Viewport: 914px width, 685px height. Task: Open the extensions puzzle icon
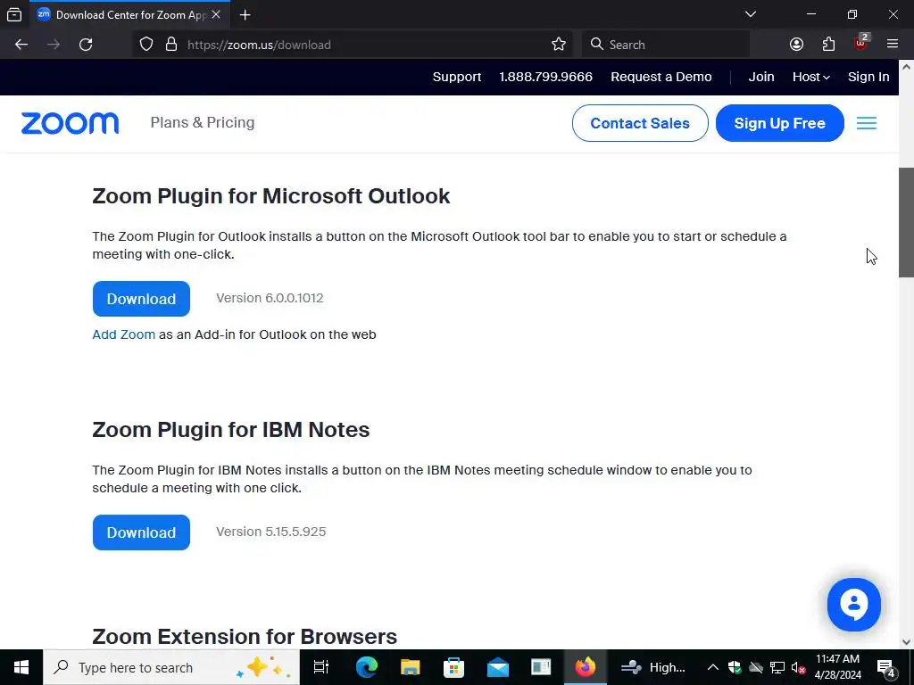(x=828, y=45)
